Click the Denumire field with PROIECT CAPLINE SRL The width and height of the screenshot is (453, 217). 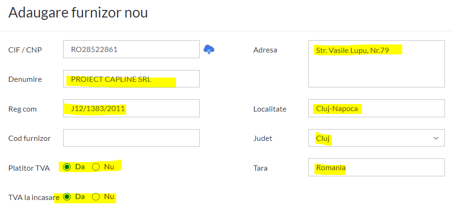[x=131, y=79]
